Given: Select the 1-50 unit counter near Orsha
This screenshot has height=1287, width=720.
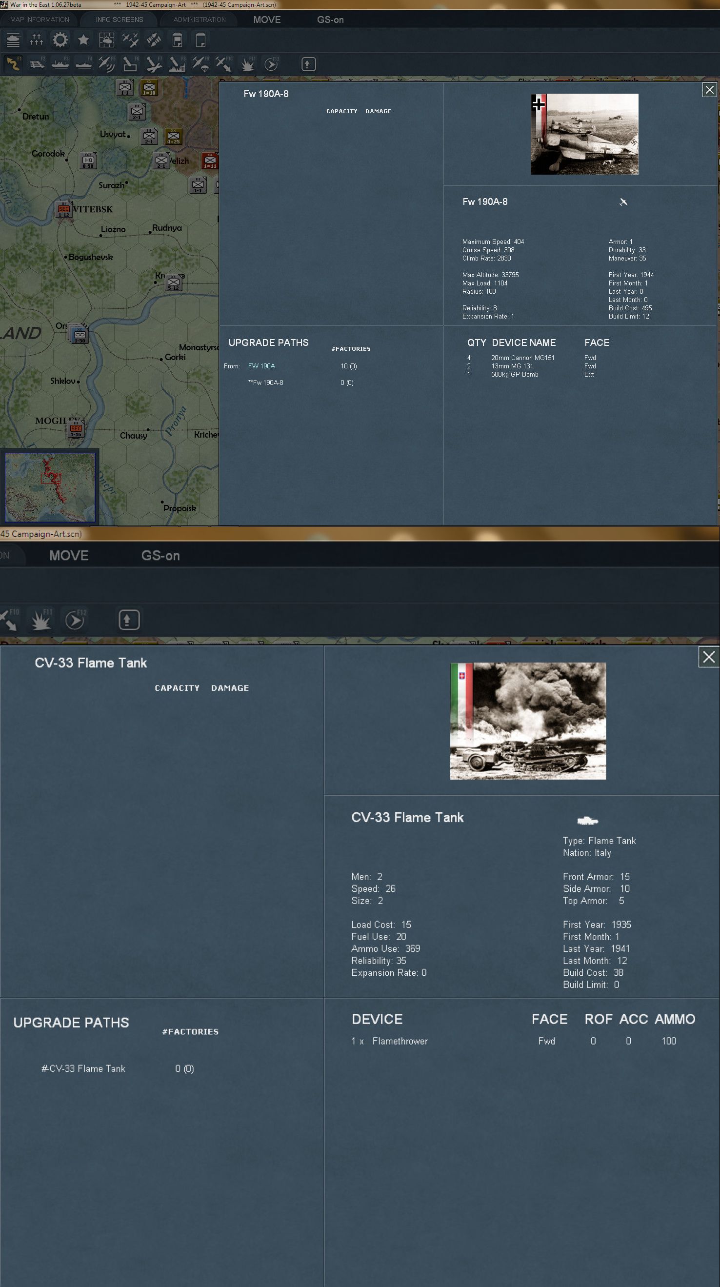Looking at the screenshot, I should 80,334.
